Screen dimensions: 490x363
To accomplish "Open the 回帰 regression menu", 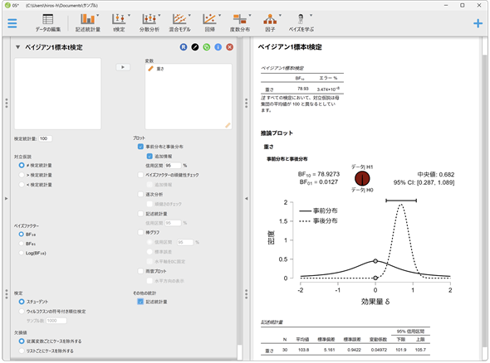I will (209, 22).
